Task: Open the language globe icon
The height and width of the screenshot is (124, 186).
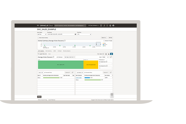Action: click(x=110, y=25)
